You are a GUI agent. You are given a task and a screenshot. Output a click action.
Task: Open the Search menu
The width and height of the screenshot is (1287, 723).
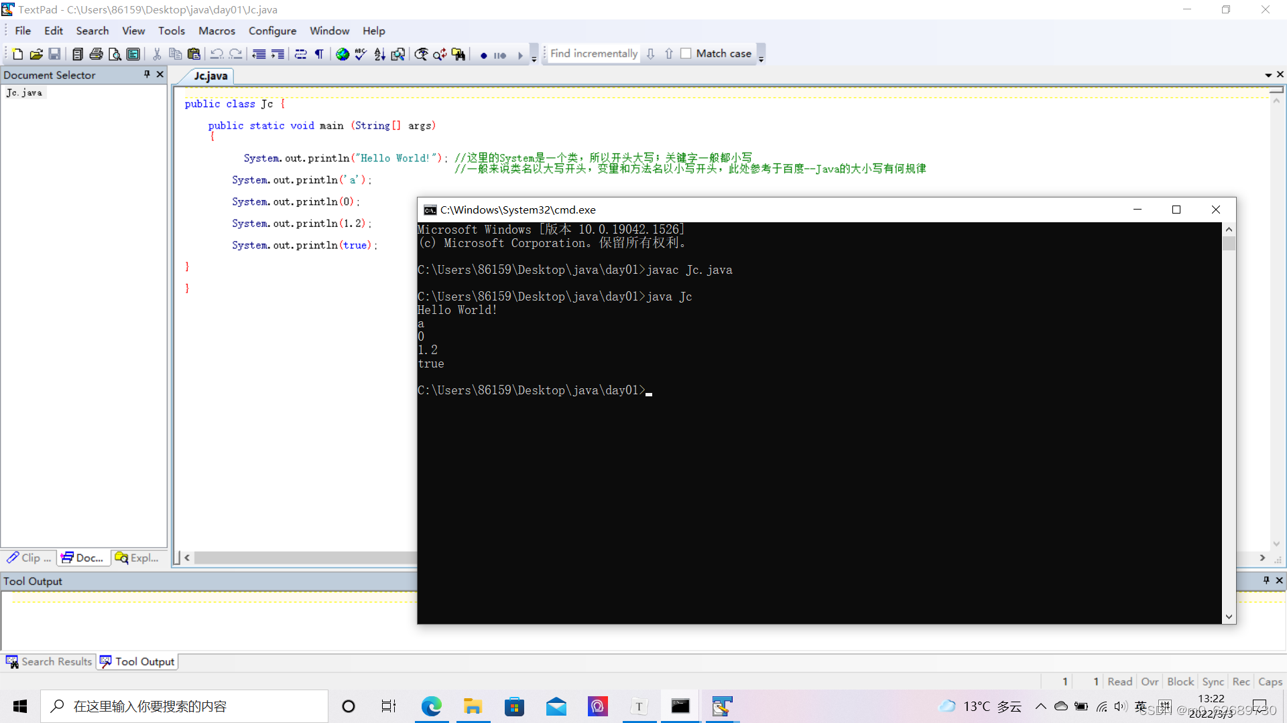[93, 31]
